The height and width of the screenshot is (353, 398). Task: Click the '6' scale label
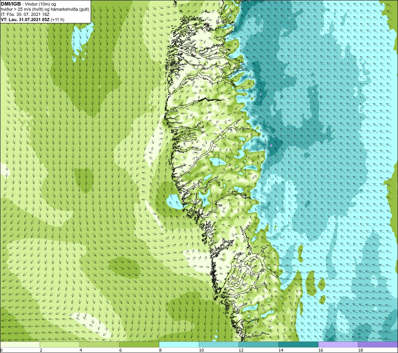121,350
